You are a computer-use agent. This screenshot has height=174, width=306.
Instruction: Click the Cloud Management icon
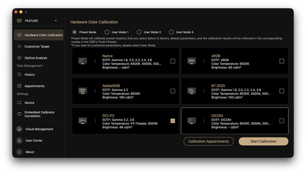tap(19, 129)
